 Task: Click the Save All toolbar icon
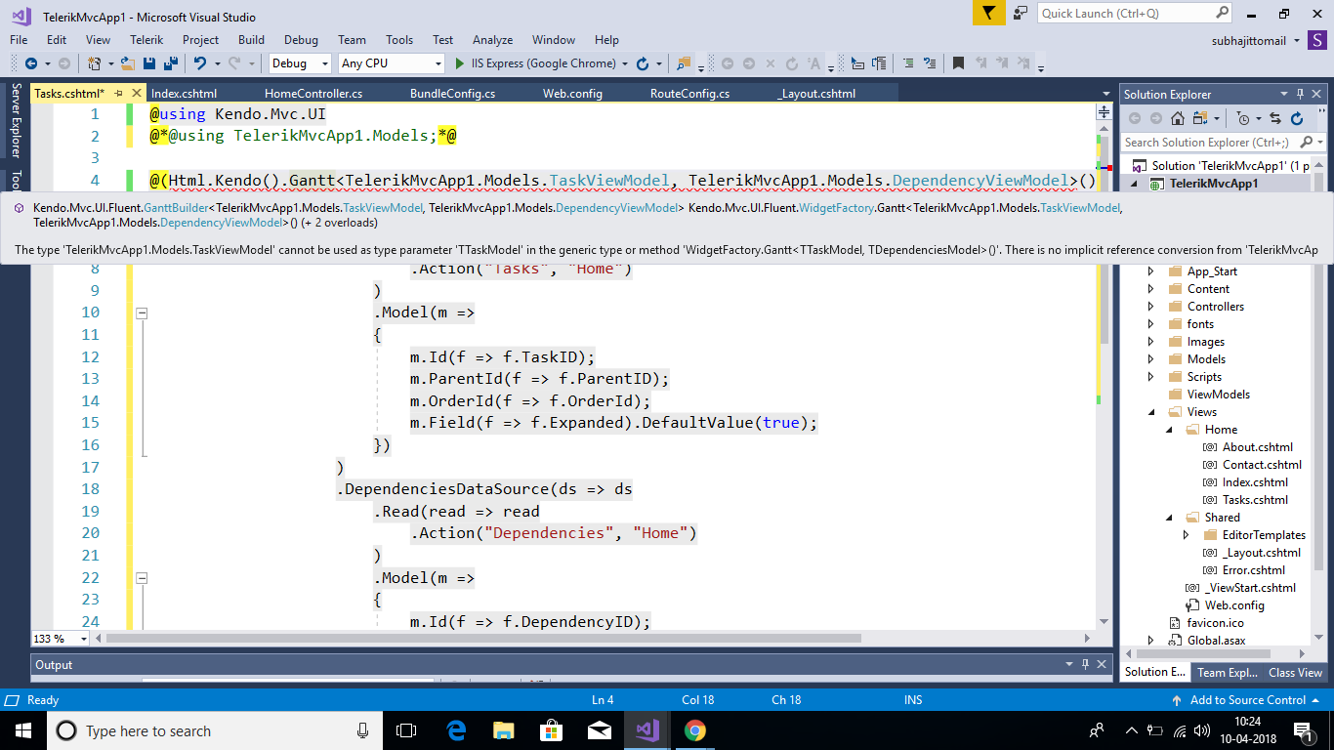(x=170, y=63)
